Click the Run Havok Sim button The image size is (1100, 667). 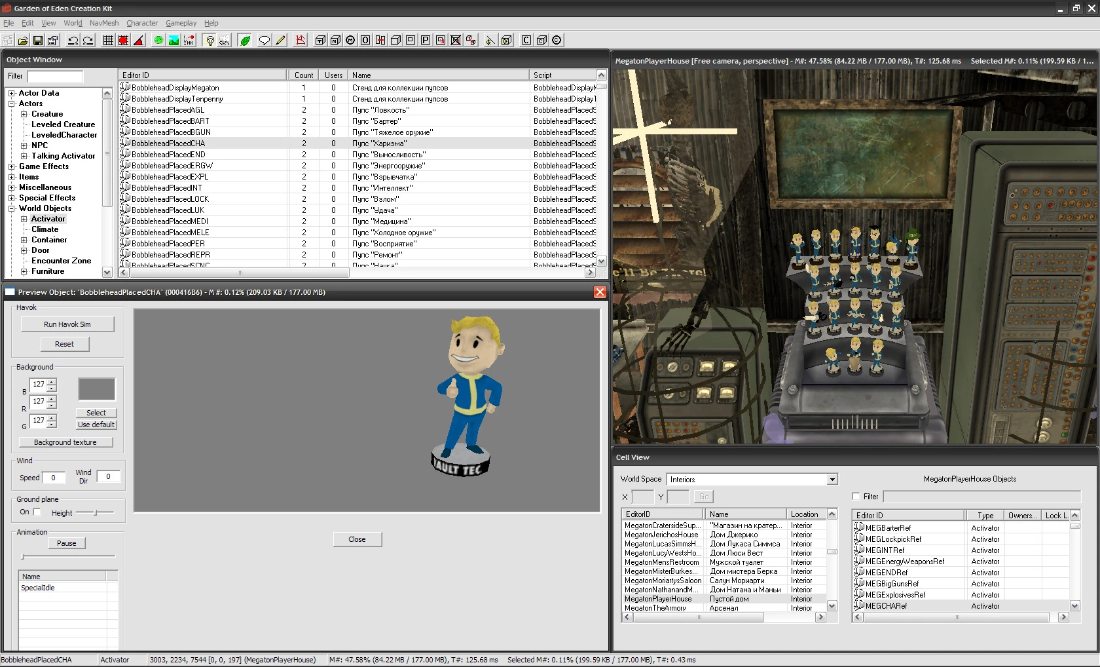coord(67,324)
